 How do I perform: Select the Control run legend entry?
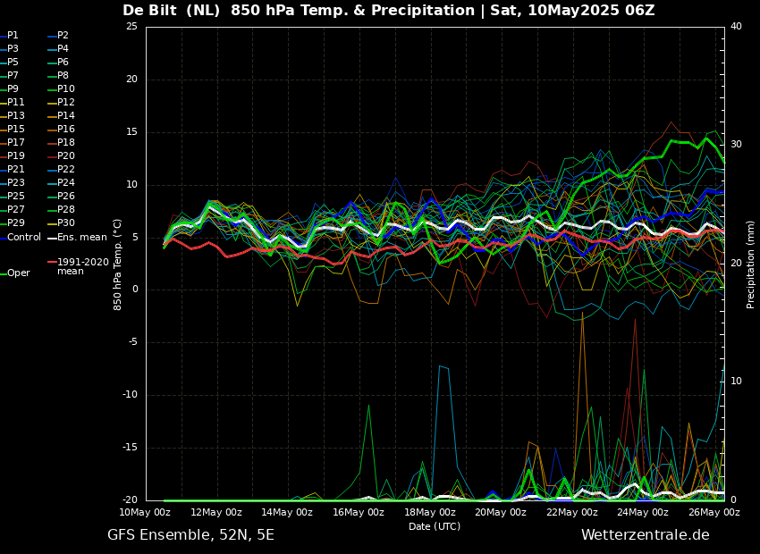coord(23,238)
